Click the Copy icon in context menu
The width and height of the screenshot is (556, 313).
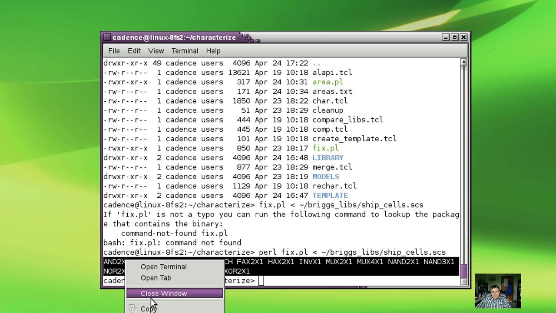[x=133, y=309]
